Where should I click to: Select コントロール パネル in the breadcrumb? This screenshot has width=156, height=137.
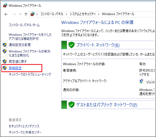click(x=52, y=14)
